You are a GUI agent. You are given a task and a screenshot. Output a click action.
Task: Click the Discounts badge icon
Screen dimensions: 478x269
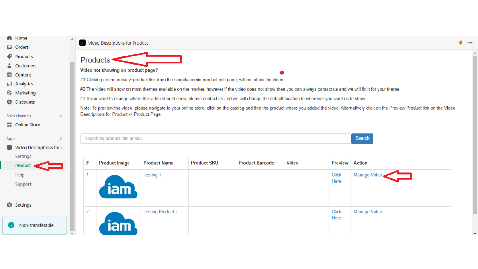click(x=9, y=102)
